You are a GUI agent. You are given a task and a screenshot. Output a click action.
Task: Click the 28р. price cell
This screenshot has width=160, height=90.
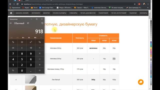pyautogui.click(x=104, y=48)
